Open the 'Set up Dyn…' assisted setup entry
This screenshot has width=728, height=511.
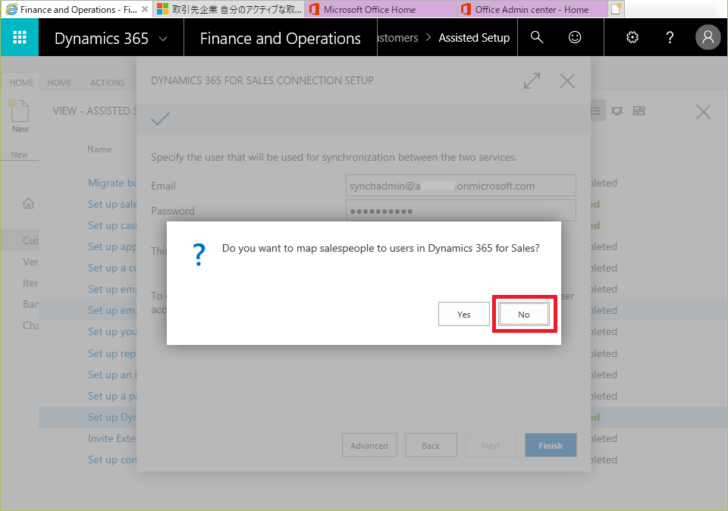tap(112, 417)
